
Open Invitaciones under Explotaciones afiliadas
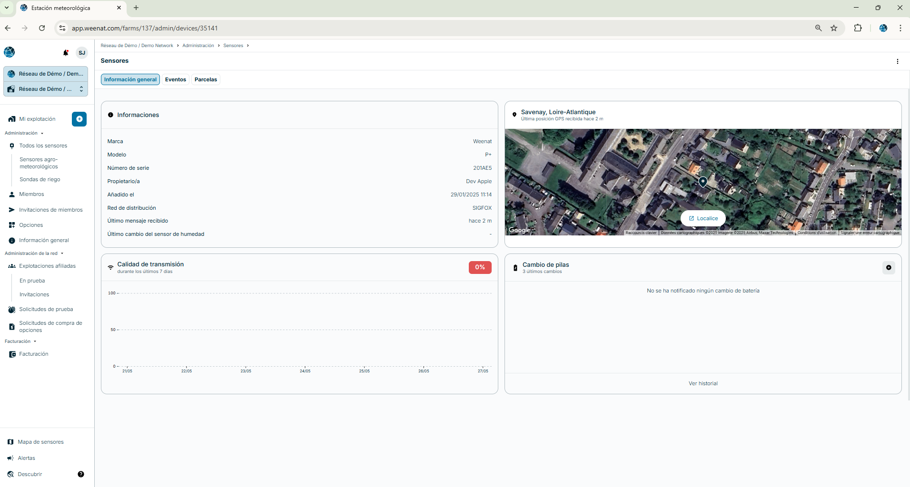(34, 294)
